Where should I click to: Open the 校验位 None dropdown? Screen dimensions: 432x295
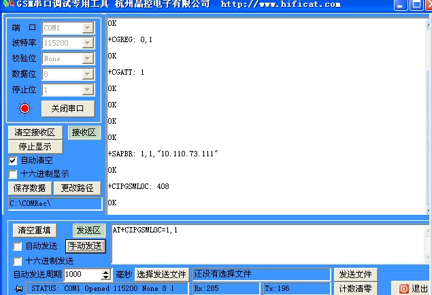pos(87,58)
